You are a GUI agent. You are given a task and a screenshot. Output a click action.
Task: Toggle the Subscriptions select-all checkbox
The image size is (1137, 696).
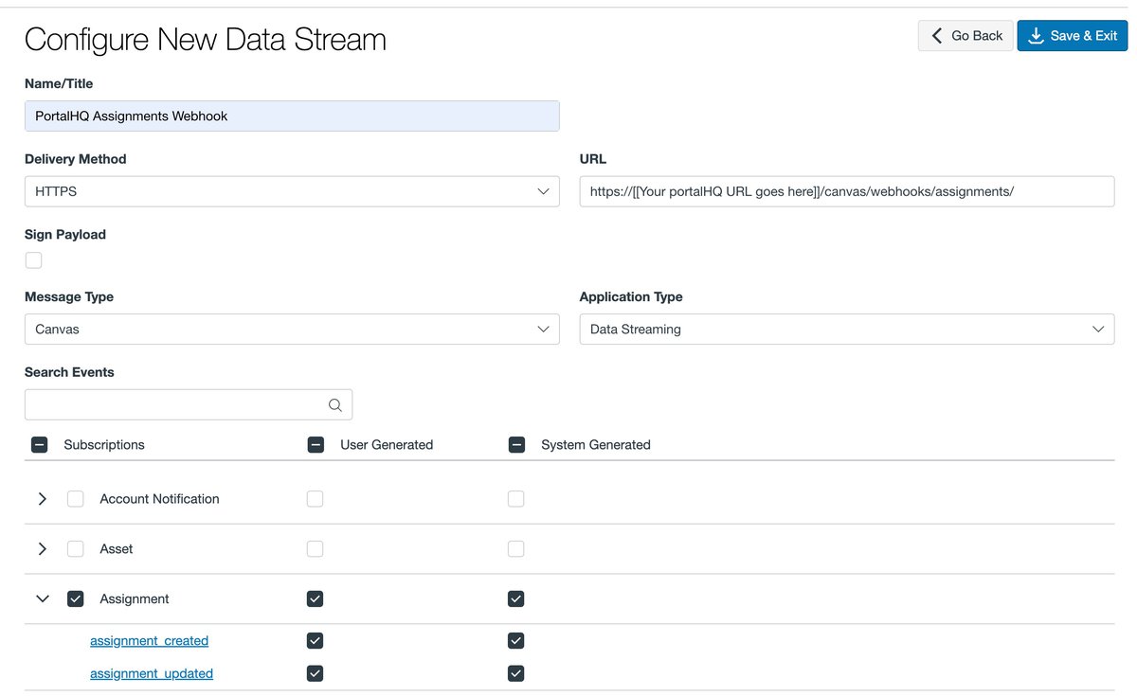[40, 445]
